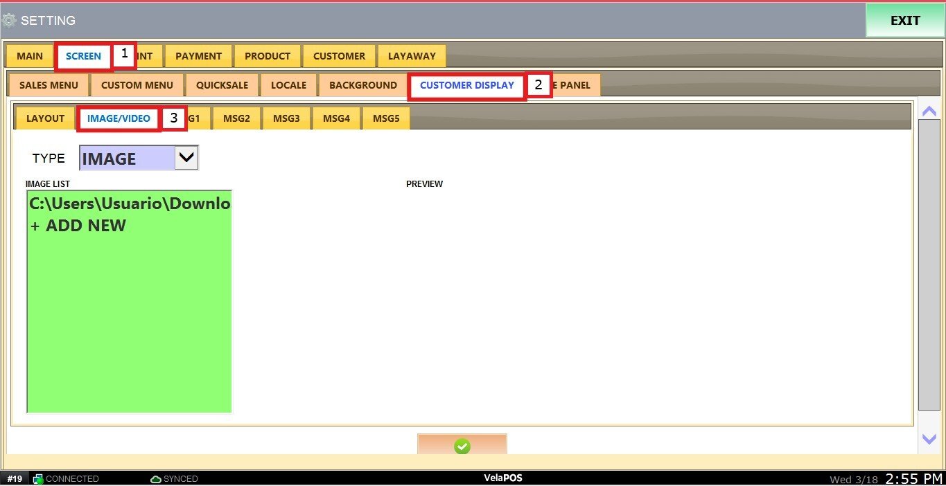Click the CONNECTED status icon
The width and height of the screenshot is (946, 486).
[x=38, y=479]
